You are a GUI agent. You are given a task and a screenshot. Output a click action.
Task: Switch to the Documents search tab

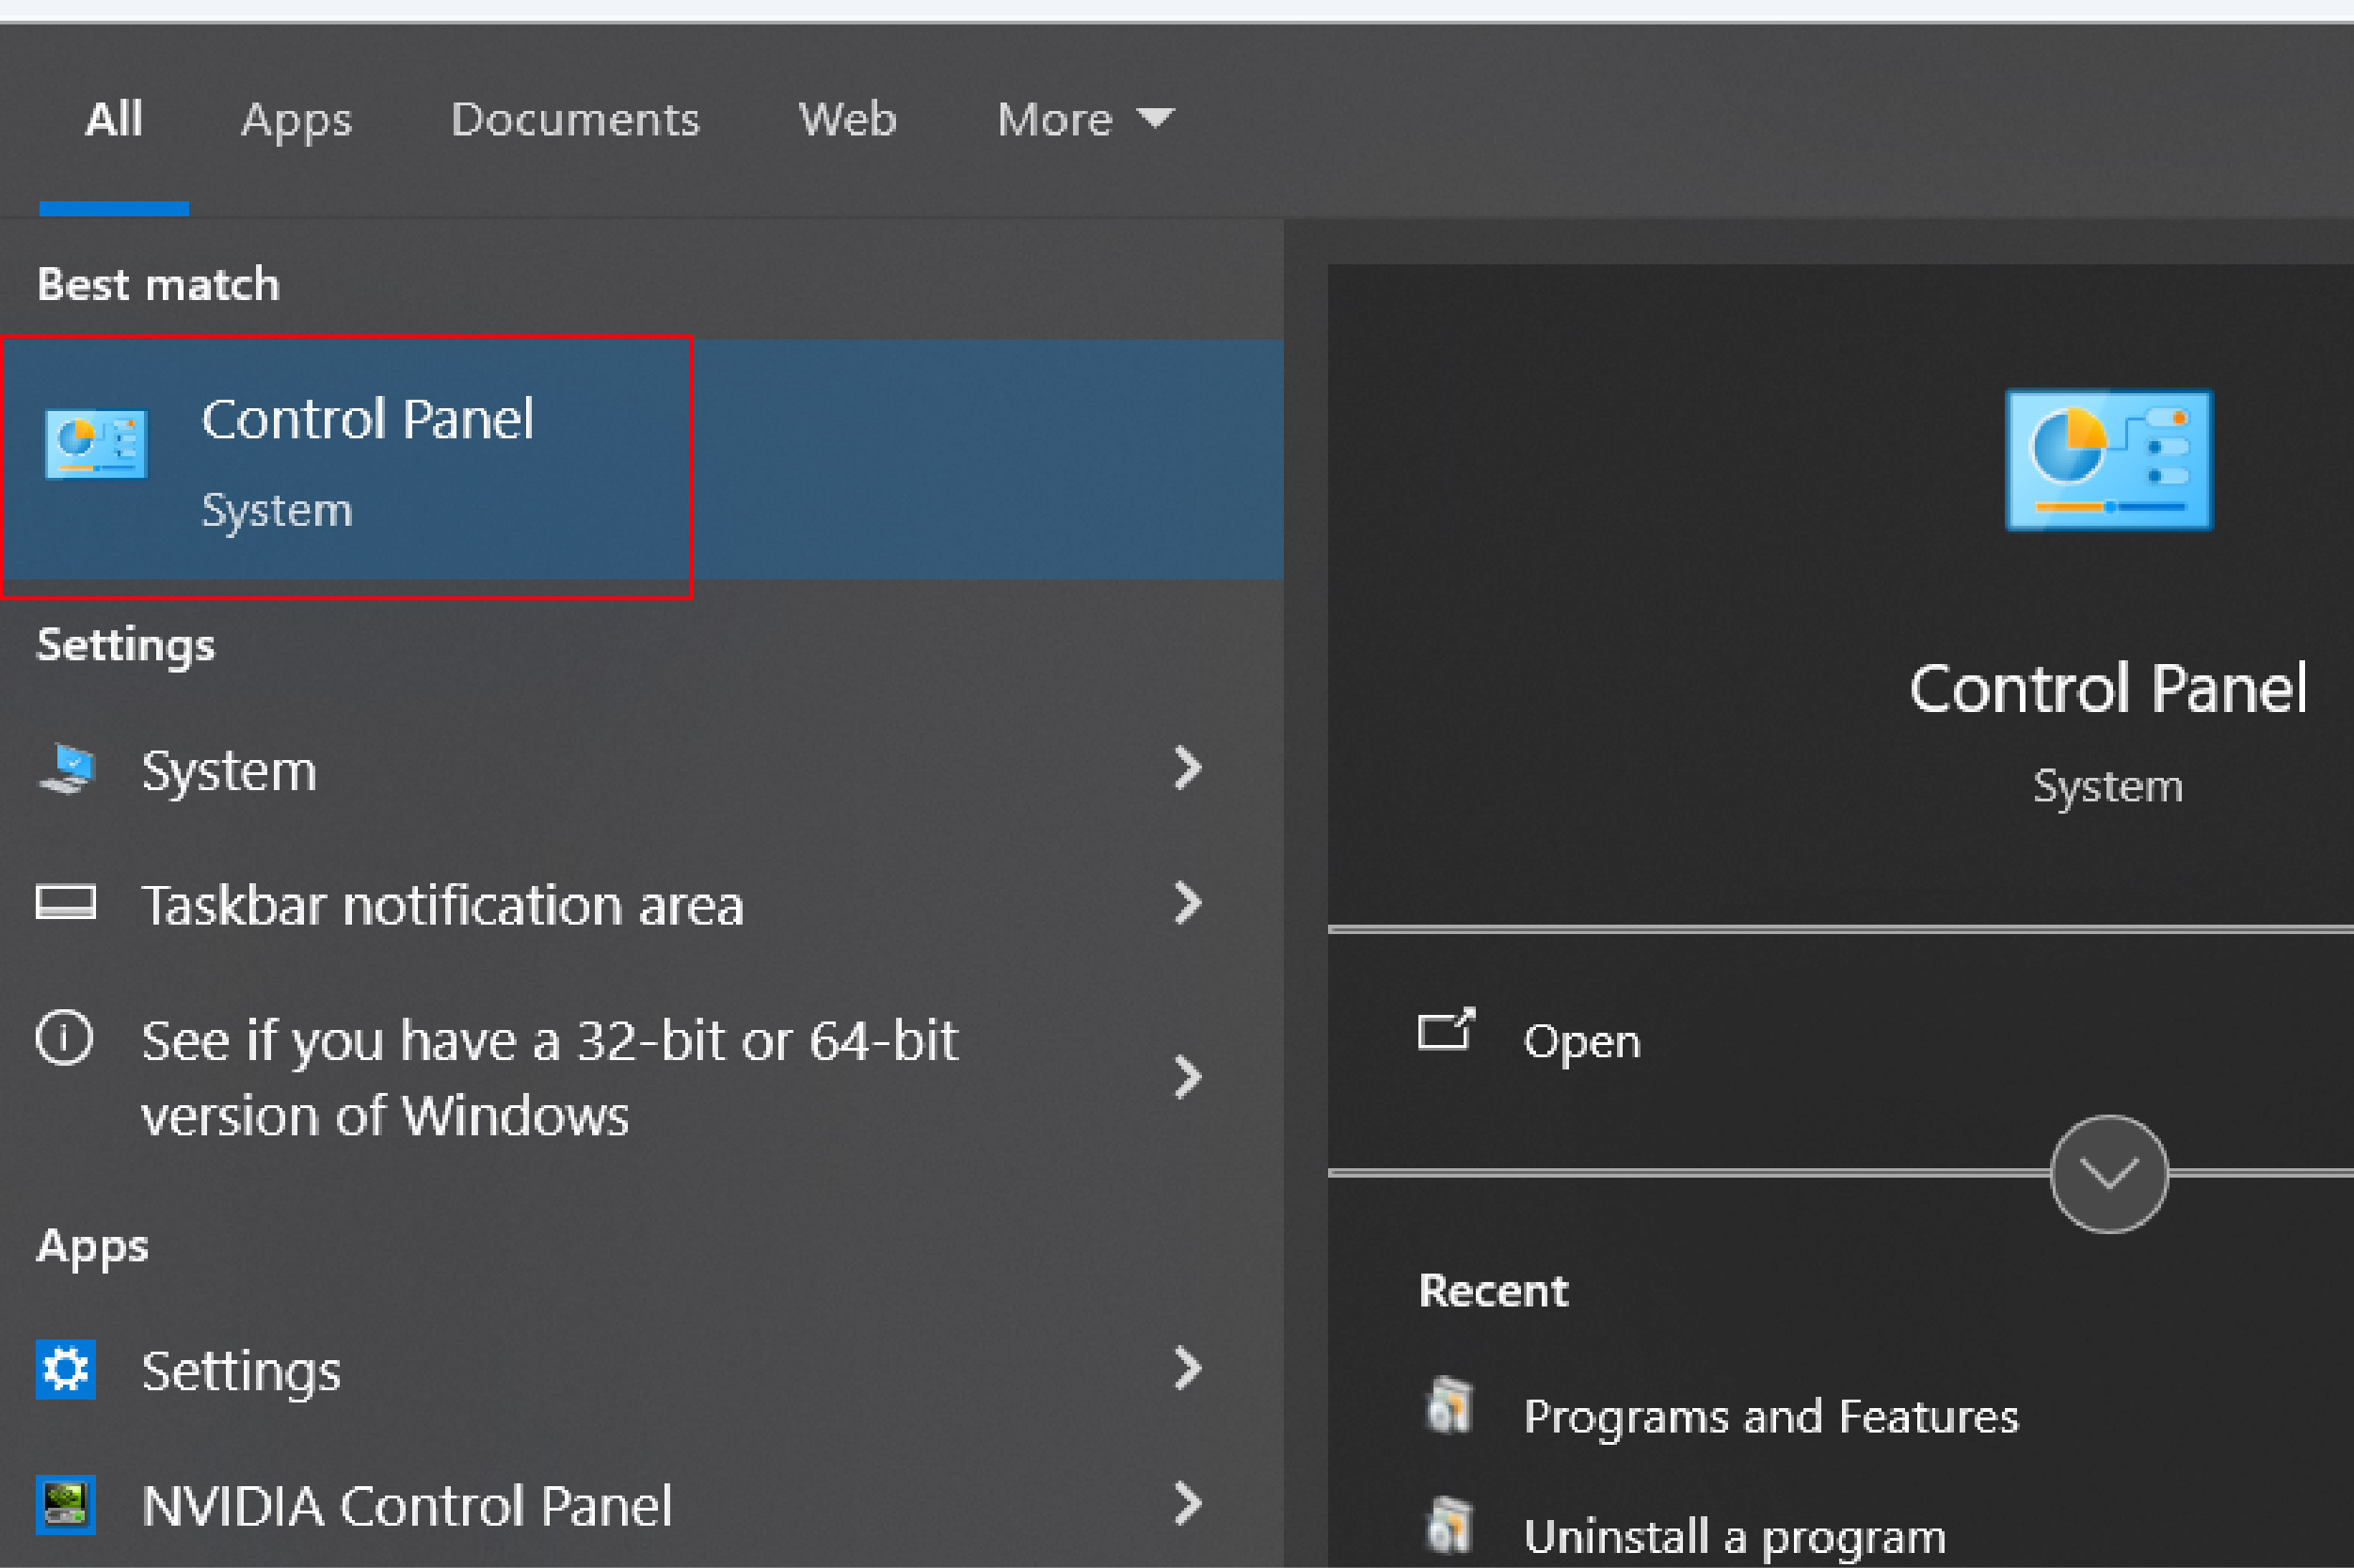click(x=575, y=119)
